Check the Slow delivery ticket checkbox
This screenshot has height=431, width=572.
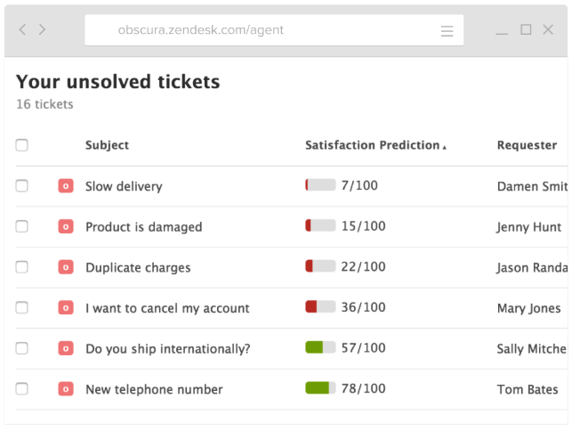click(x=22, y=185)
